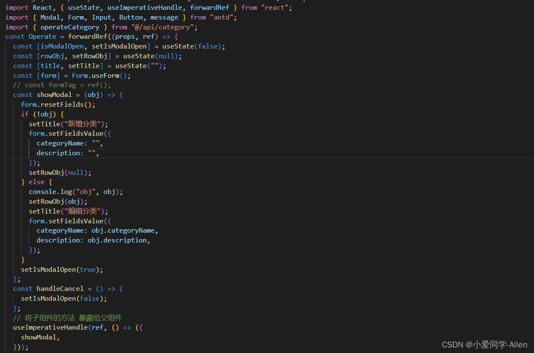Click message in the antd import line
This screenshot has height=353, width=534.
click(x=164, y=17)
